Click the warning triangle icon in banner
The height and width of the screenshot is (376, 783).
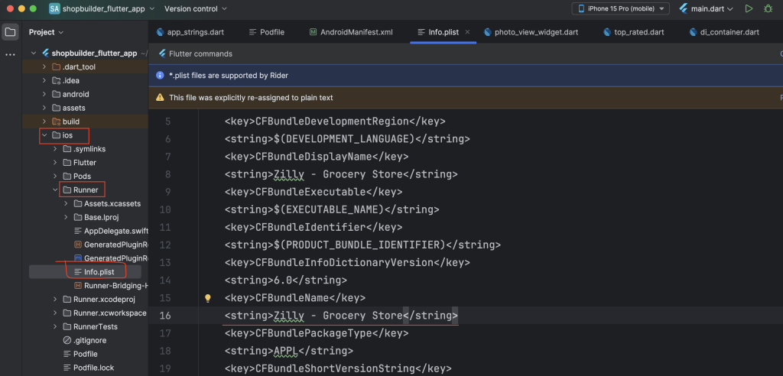coord(160,97)
